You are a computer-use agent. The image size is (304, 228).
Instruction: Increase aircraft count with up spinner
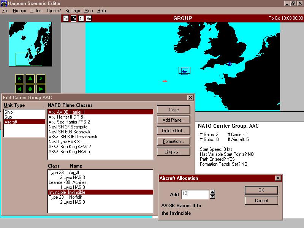(x=212, y=192)
